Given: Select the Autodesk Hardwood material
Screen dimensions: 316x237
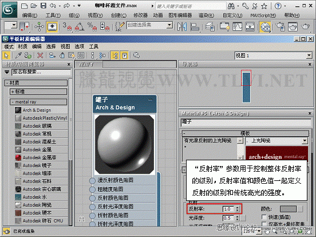Looking at the screenshot, I should (41, 212).
